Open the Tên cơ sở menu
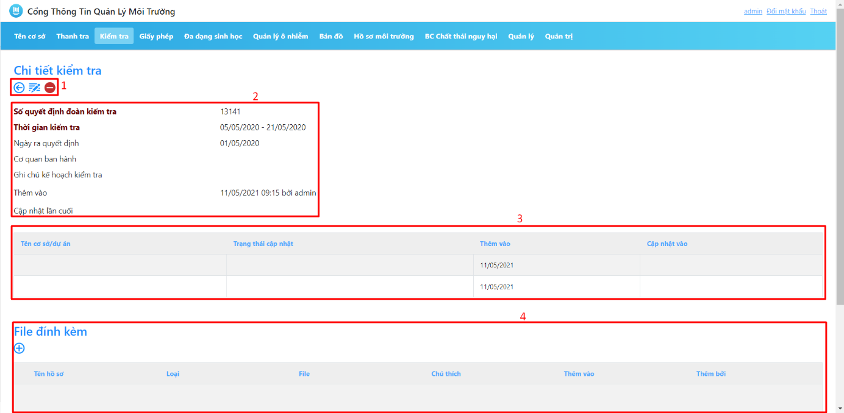This screenshot has width=844, height=413. pos(30,37)
